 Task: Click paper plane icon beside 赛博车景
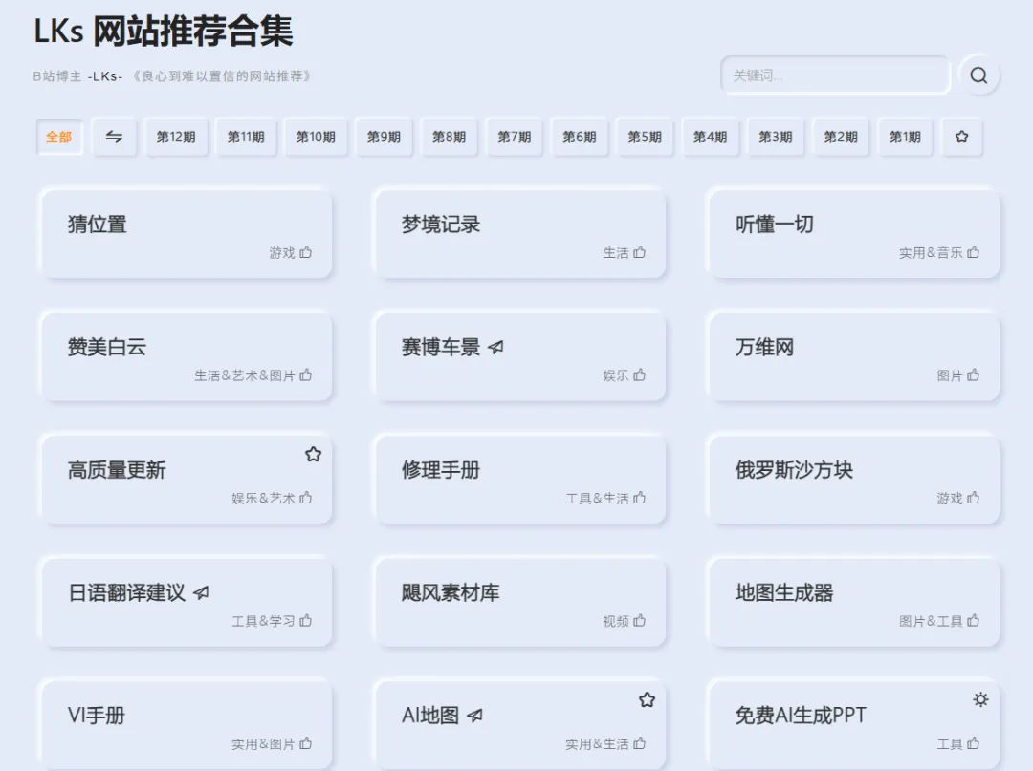[x=495, y=347]
